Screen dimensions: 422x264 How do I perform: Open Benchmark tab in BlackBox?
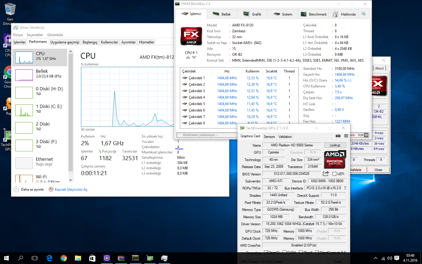click(x=314, y=14)
